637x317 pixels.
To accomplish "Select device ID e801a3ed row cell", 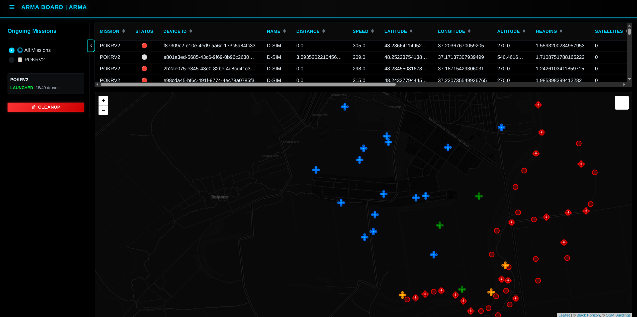I will (209, 57).
